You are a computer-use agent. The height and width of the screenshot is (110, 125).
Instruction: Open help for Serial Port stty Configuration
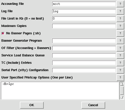click(120, 70)
